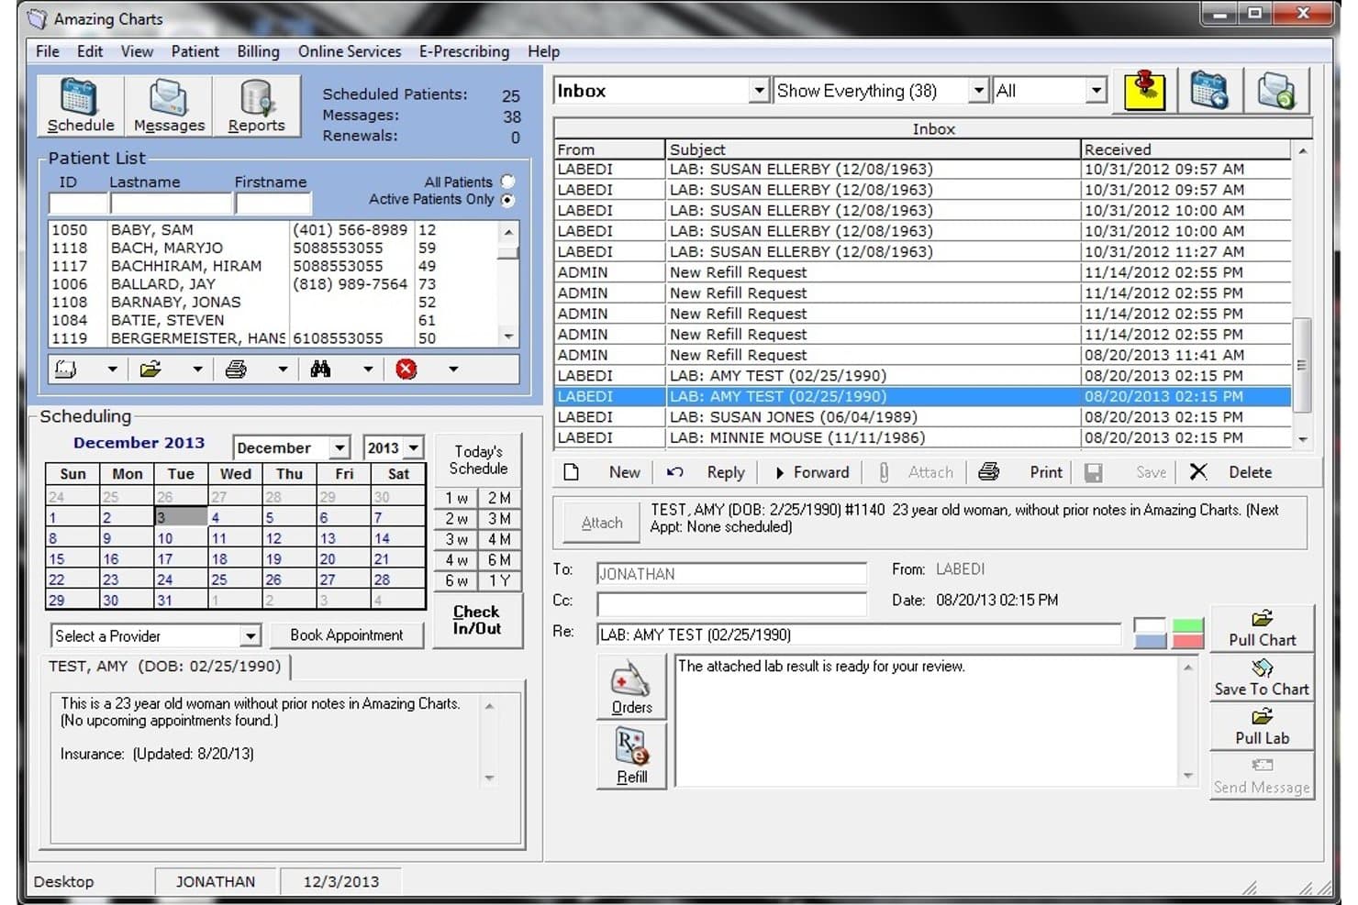Image resolution: width=1358 pixels, height=905 pixels.
Task: Click the Check In/Out button
Action: tap(477, 620)
